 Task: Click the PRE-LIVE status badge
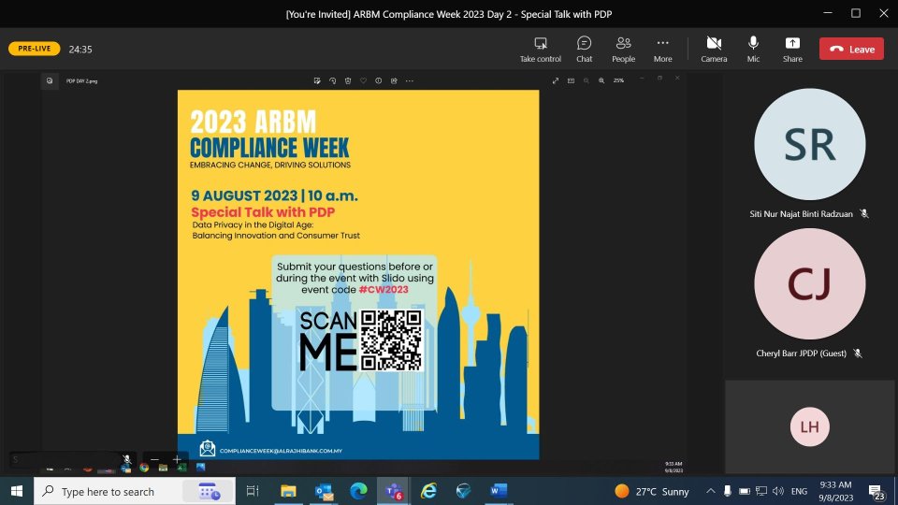coord(35,49)
